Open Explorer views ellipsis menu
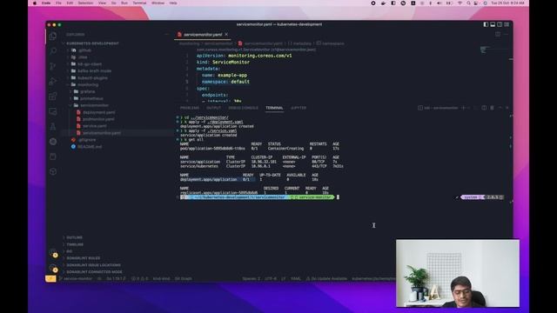 (x=166, y=35)
